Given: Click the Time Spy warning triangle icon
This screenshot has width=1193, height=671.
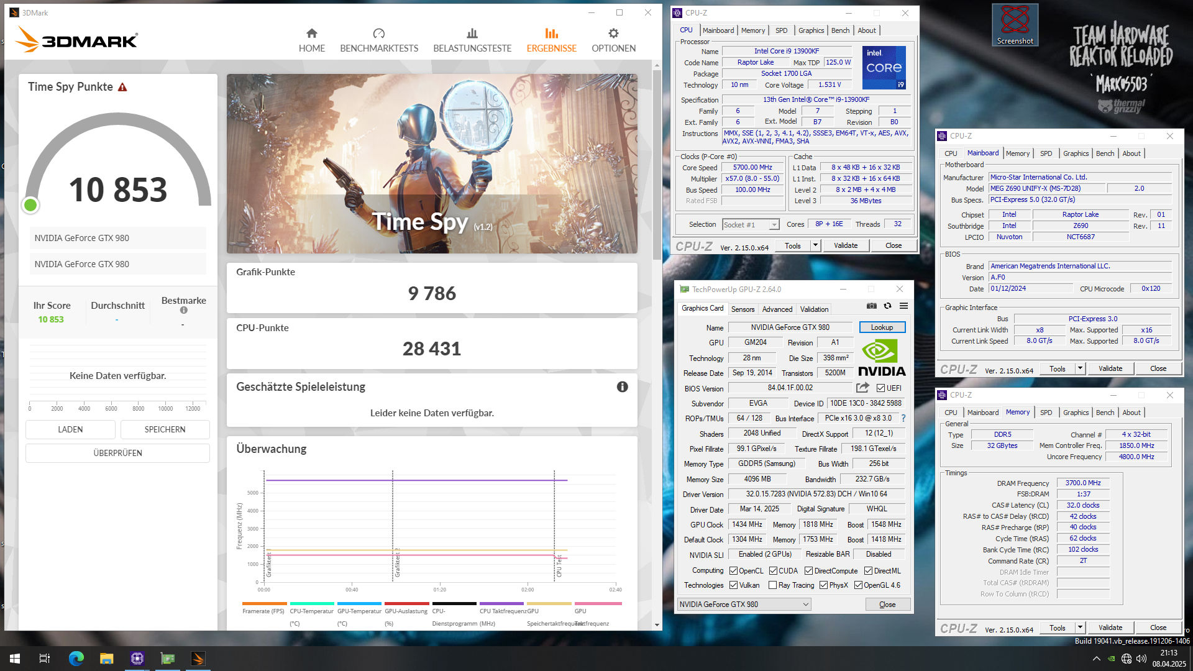Looking at the screenshot, I should [x=122, y=87].
